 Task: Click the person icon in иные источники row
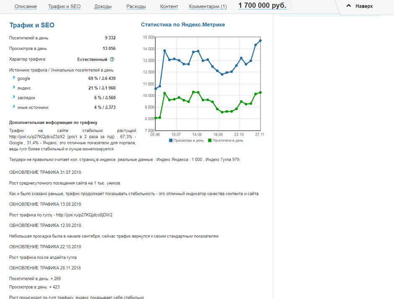pyautogui.click(x=107, y=107)
